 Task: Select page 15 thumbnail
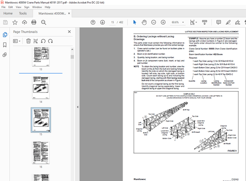41,120
